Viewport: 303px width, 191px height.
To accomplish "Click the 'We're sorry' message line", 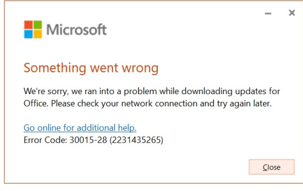I will (152, 92).
